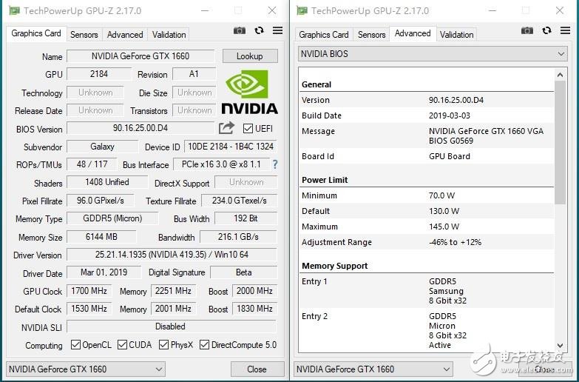579x382 pixels.
Task: Toggle the CUDA checkbox
Action: (x=122, y=345)
